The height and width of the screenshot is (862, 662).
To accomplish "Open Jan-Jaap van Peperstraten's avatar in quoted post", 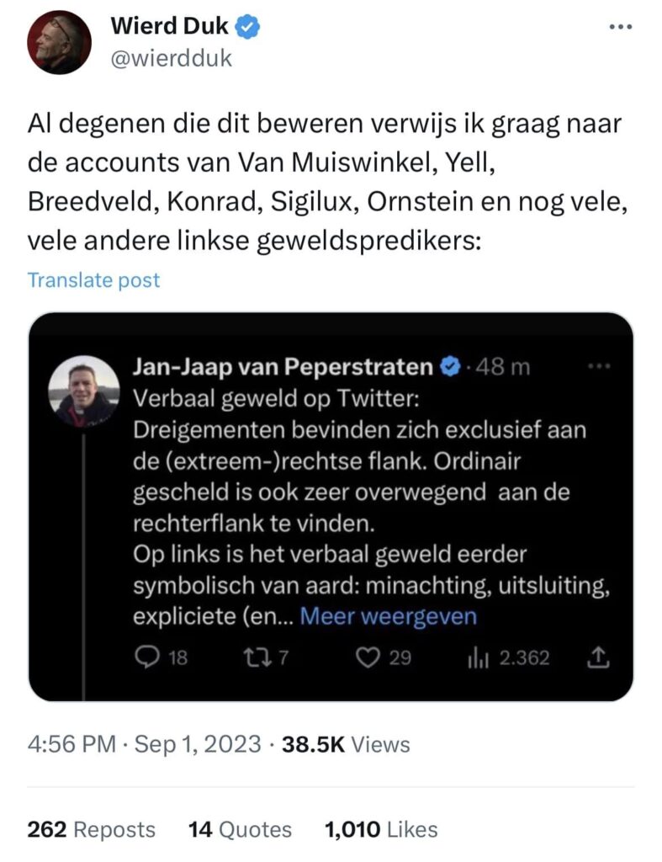I will (x=84, y=391).
